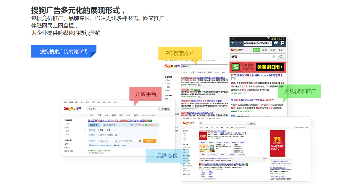Image resolution: width=355 pixels, height=188 pixels.
Task: Click the 航班时刻查询 link
Action: click(x=120, y=145)
